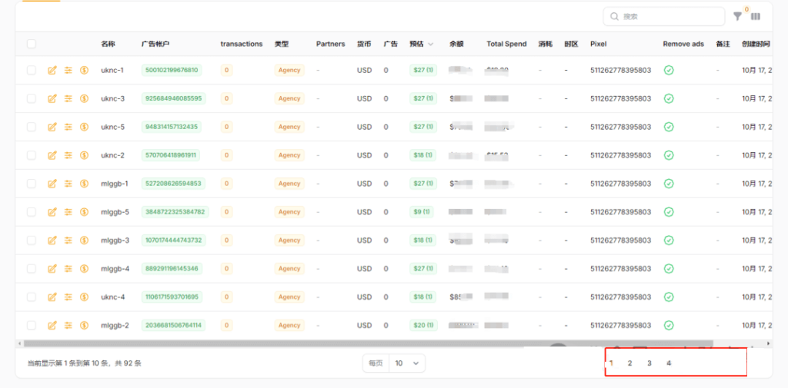Click the Remove ads checkmark for mlggb-1

pyautogui.click(x=669, y=184)
